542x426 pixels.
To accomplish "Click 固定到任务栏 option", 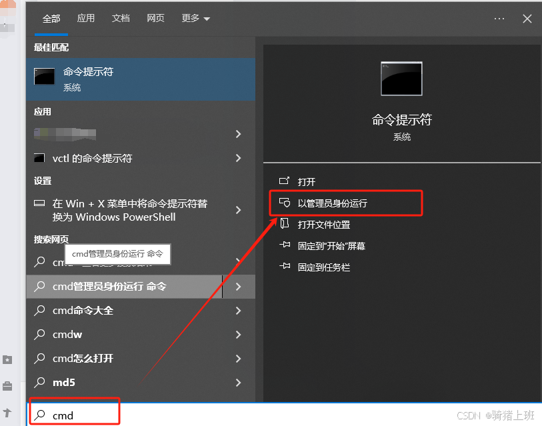I will [x=324, y=267].
